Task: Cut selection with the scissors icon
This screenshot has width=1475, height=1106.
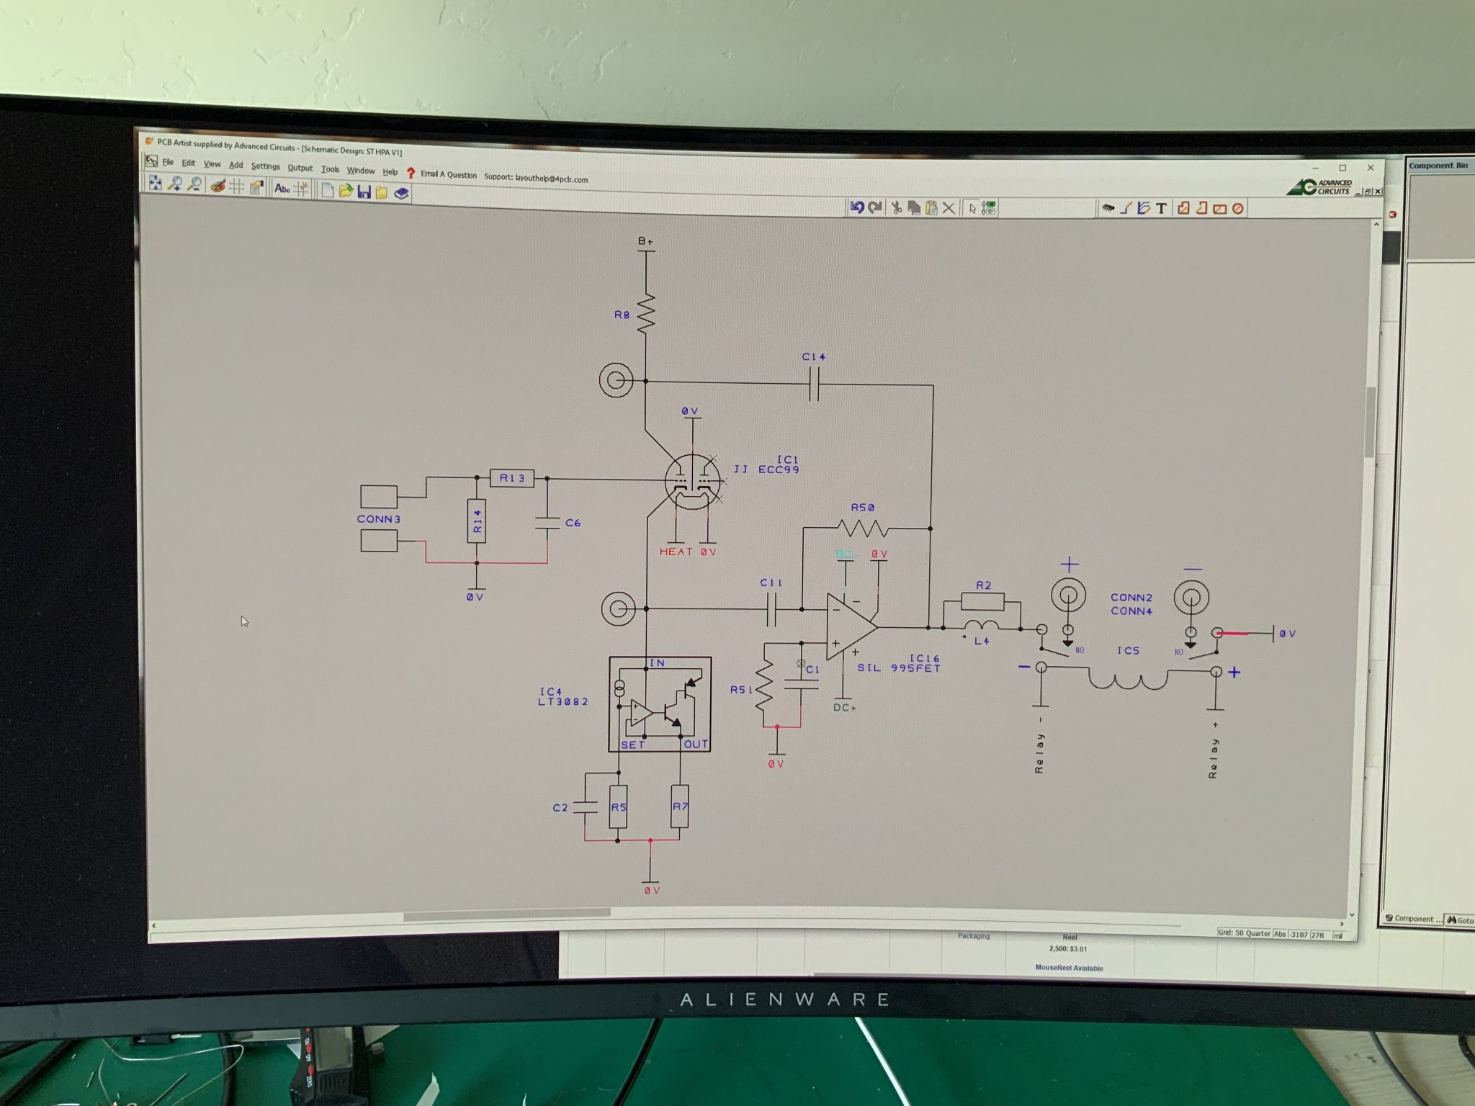Action: 896,208
